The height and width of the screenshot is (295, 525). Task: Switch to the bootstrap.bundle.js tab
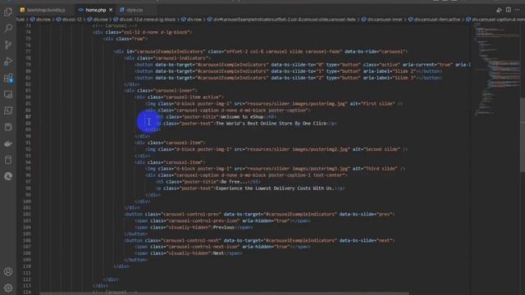(43, 10)
